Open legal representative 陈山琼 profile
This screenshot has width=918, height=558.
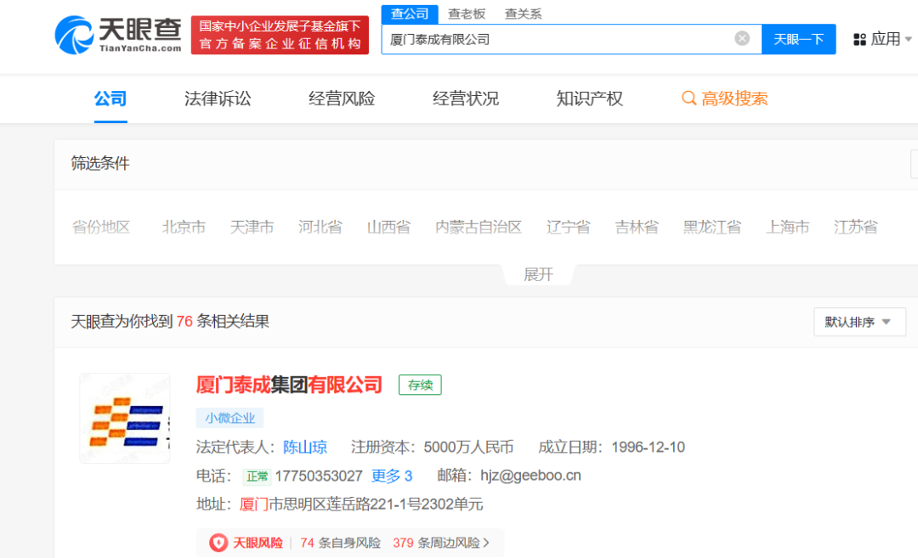(x=305, y=448)
